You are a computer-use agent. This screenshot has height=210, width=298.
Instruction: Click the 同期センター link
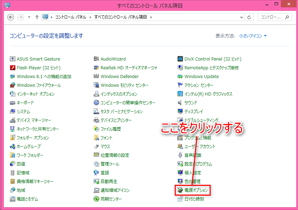coord(111,199)
